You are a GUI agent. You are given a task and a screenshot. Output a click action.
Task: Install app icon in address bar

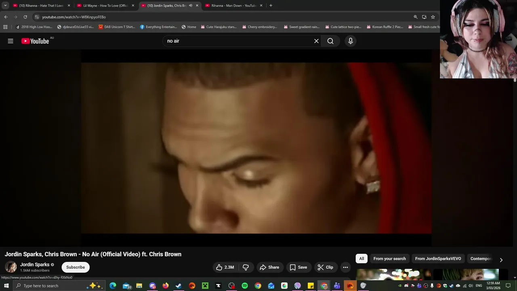(424, 17)
